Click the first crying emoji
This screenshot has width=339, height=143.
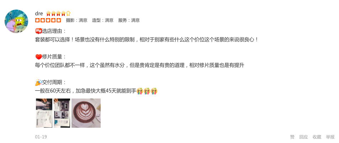140,91
